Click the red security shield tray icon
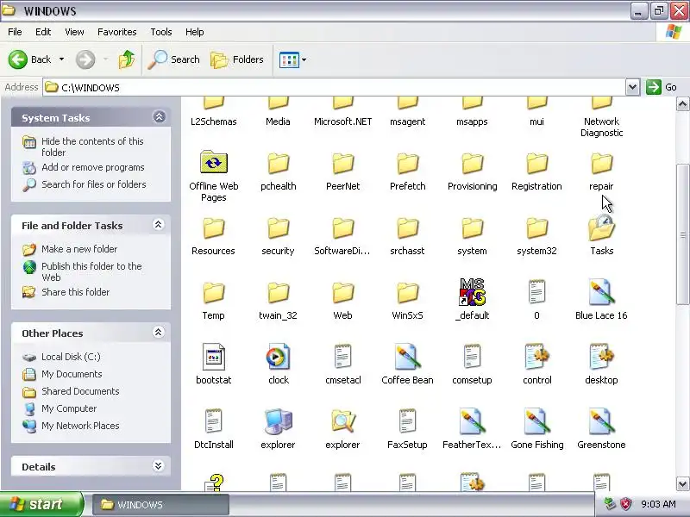Screen dimensions: 690x517 point(626,504)
